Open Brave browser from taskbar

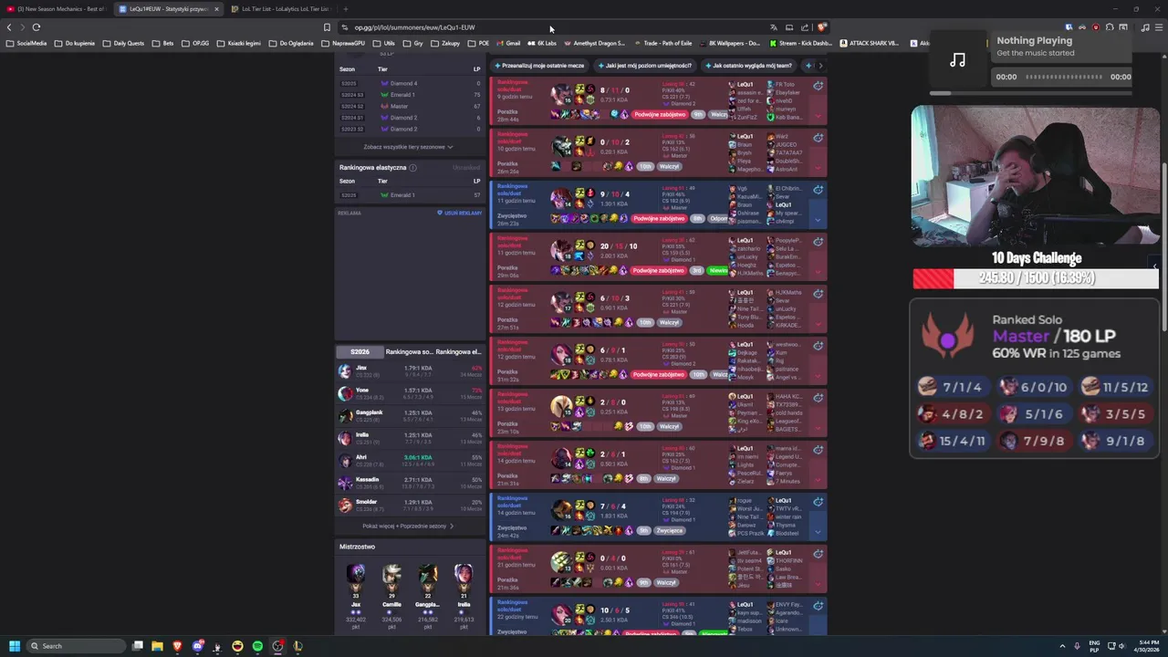[177, 646]
